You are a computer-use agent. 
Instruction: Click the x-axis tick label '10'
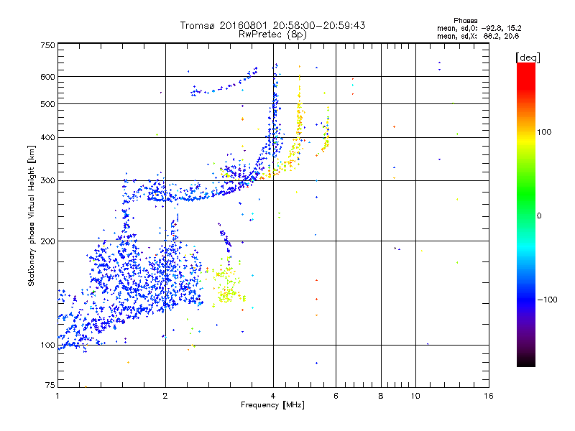pos(415,396)
